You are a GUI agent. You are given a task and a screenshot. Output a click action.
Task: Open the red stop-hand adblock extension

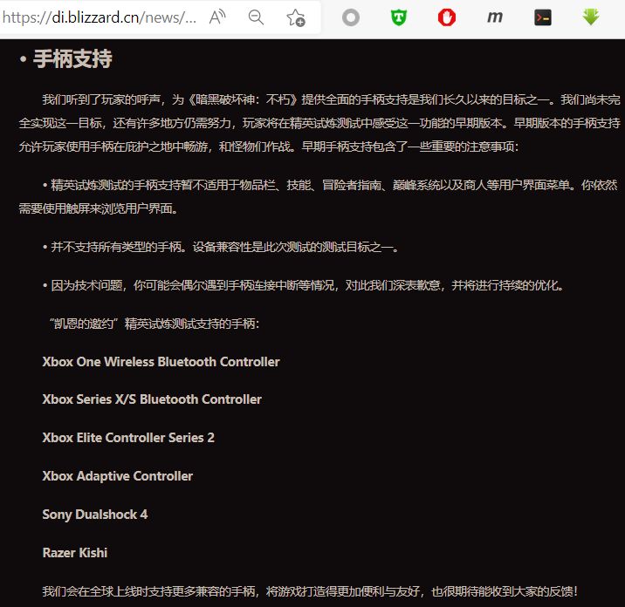click(x=447, y=17)
